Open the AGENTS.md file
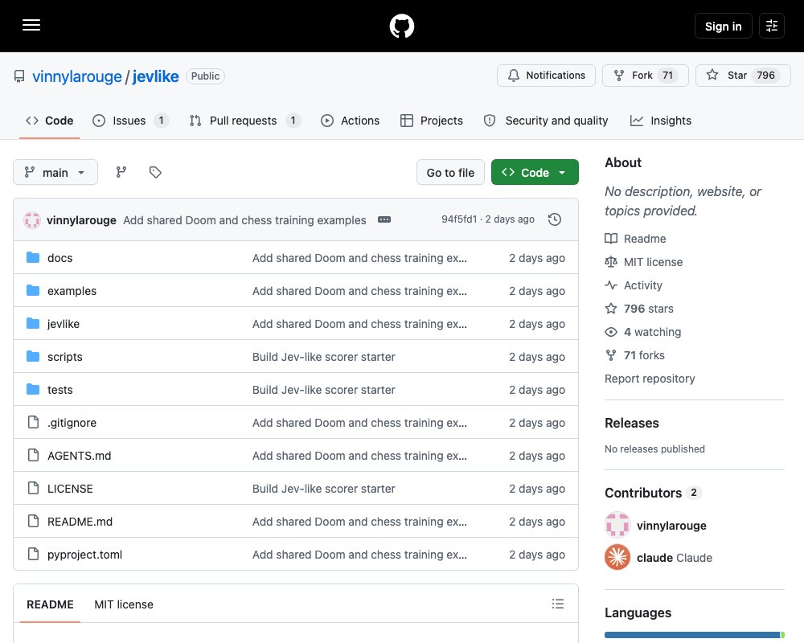The width and height of the screenshot is (804, 643). pos(79,456)
